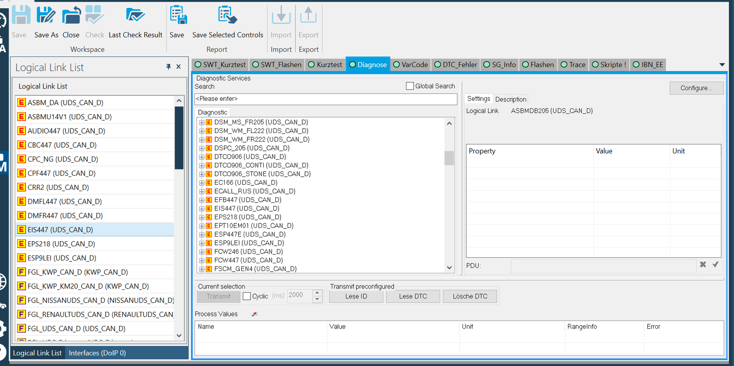This screenshot has width=734, height=366.
Task: Click the Save As toolbar icon
Action: click(x=46, y=16)
